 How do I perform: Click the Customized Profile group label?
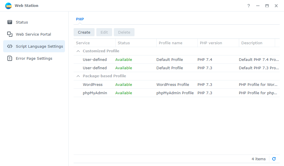coord(101,51)
